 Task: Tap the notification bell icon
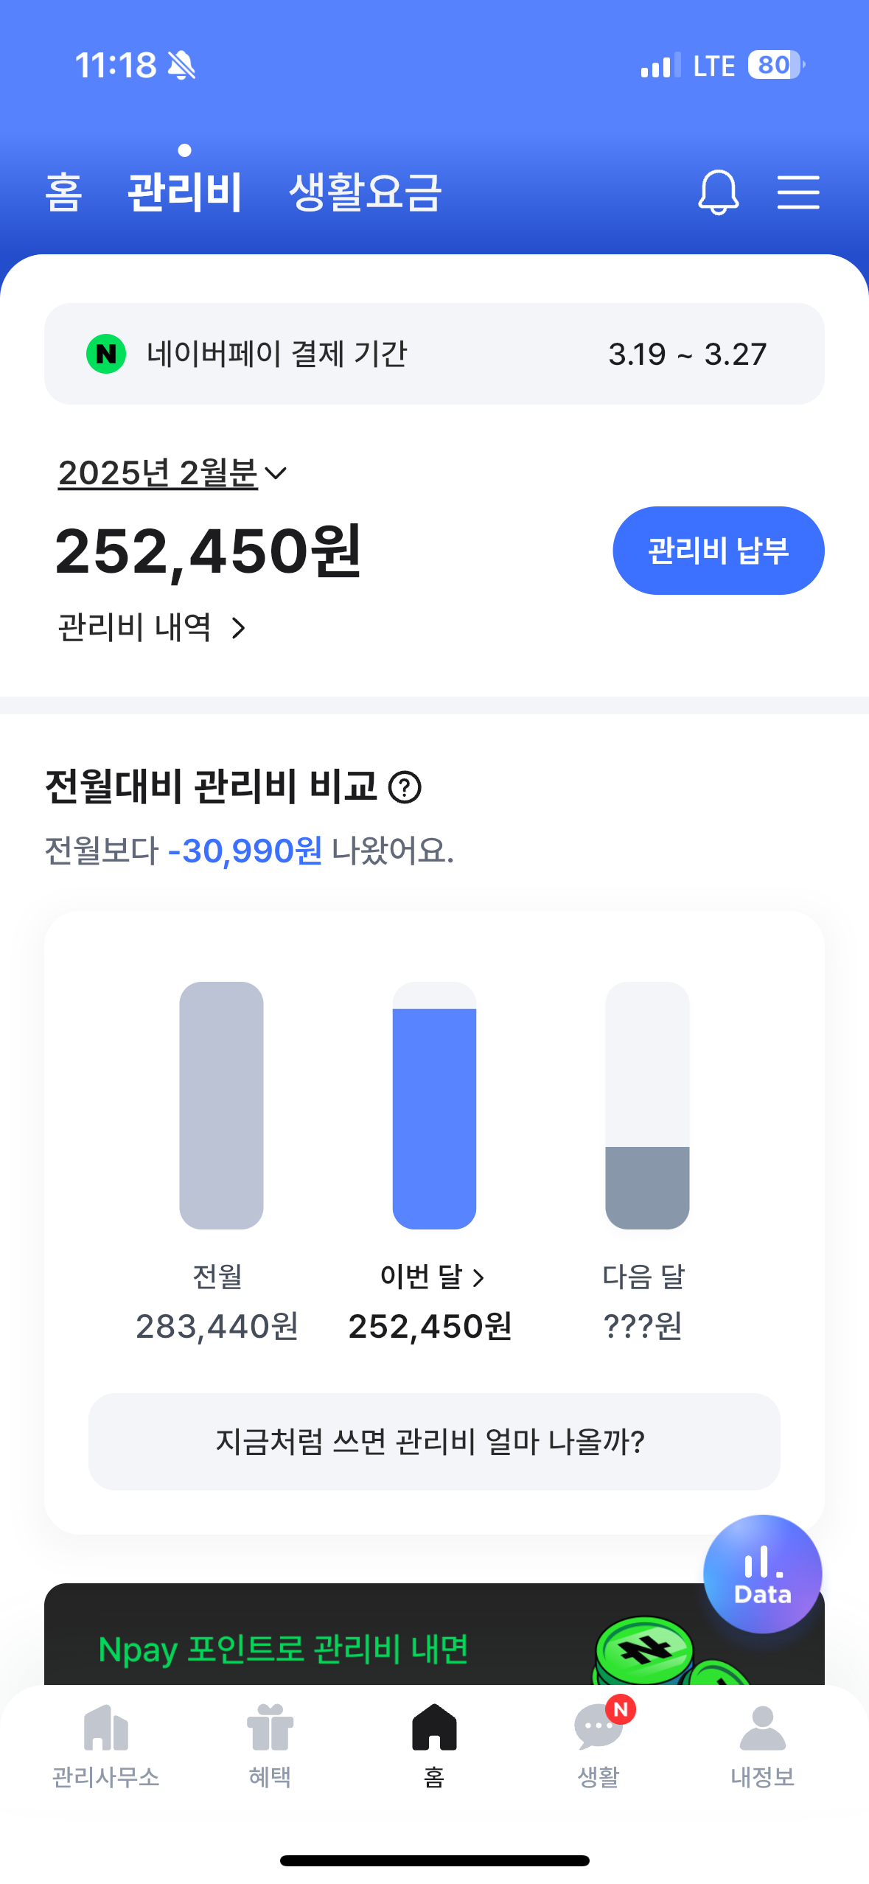click(718, 192)
